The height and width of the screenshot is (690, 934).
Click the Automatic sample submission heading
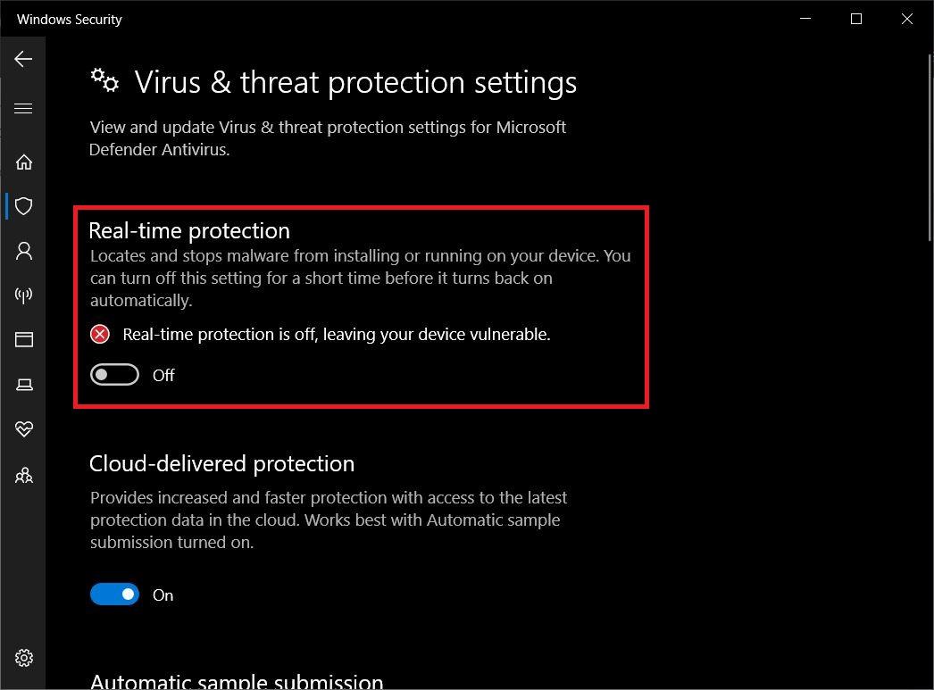tap(238, 681)
